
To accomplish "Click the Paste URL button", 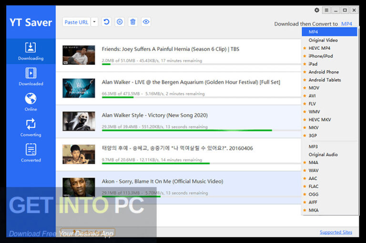I will tap(76, 22).
